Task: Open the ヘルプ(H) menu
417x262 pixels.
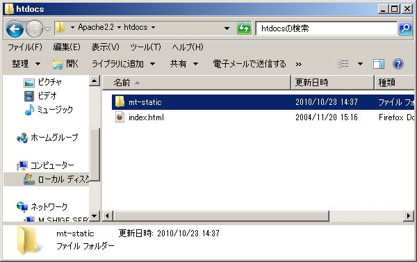Action: point(188,47)
